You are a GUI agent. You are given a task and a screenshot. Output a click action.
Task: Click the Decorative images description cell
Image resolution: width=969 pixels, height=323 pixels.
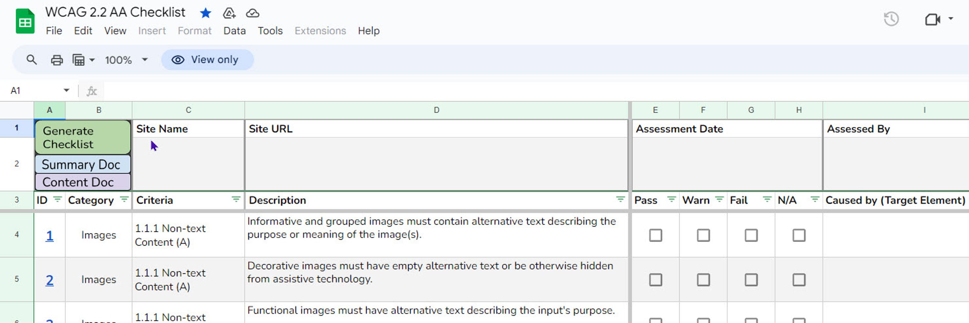tap(436, 279)
